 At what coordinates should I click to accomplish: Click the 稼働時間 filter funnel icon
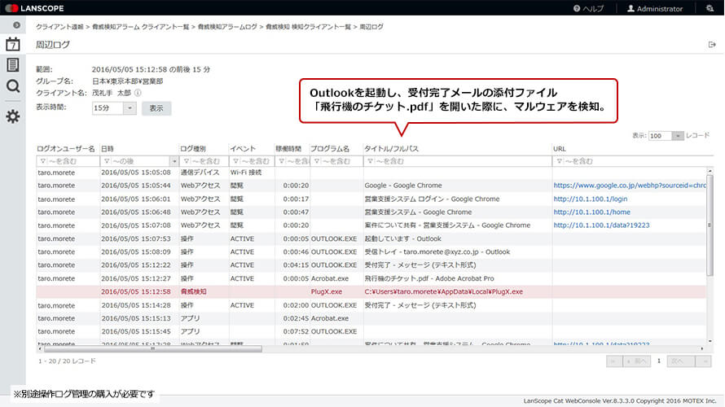(x=281, y=161)
